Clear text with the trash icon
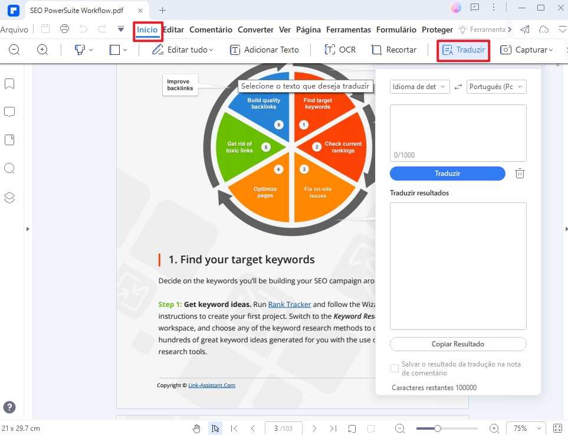The height and width of the screenshot is (435, 568). point(520,174)
